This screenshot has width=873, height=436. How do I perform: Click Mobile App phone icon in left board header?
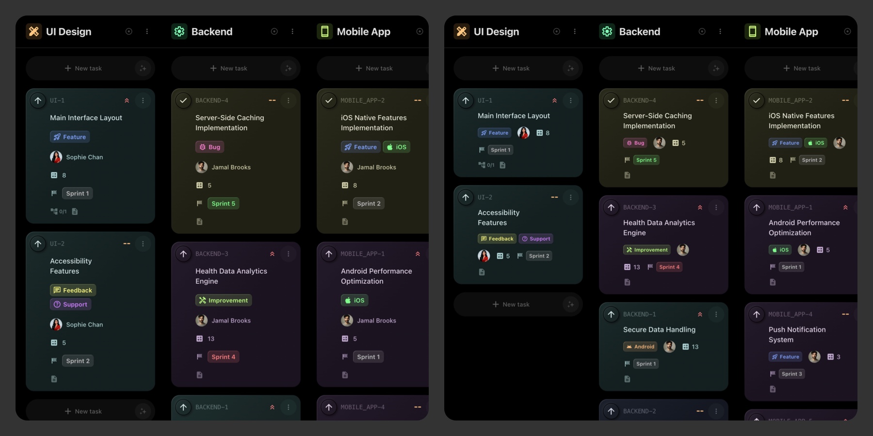[324, 31]
